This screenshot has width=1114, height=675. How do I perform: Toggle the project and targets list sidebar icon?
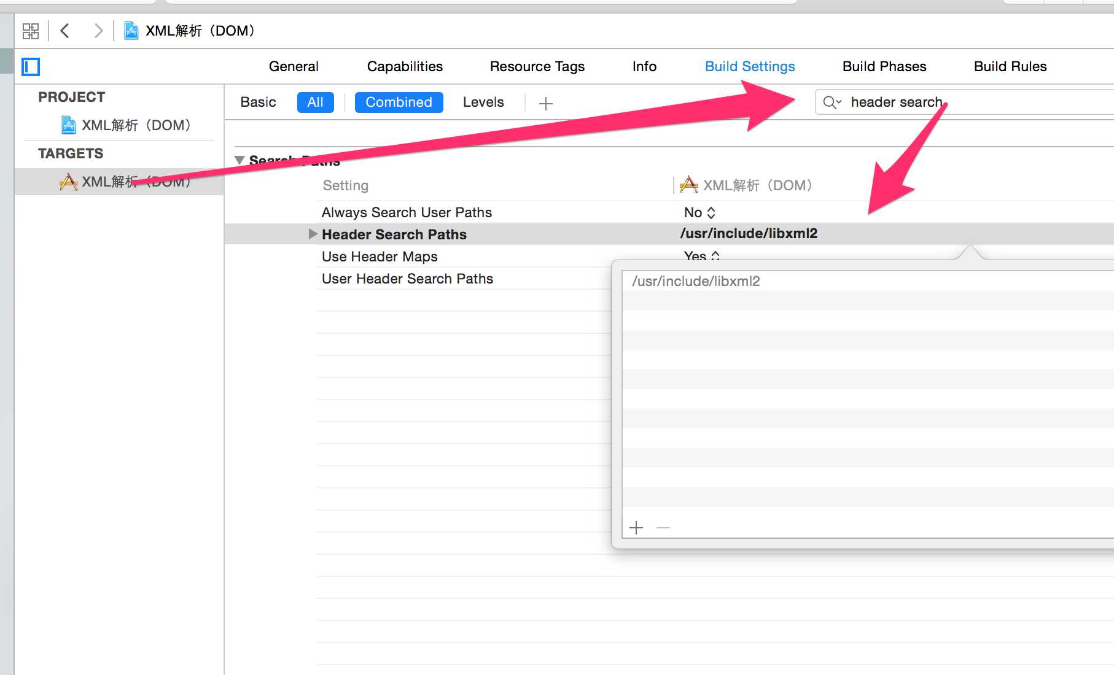(x=31, y=66)
